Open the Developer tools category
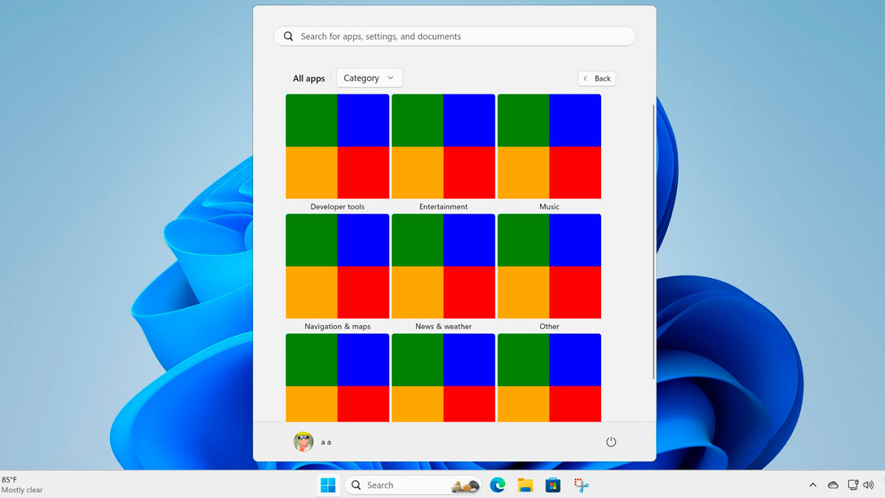 (337, 146)
